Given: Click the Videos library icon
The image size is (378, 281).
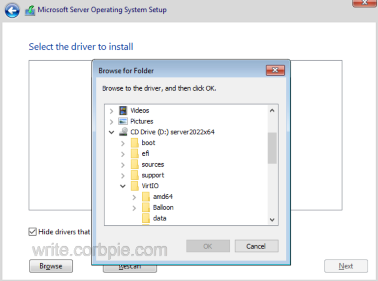Looking at the screenshot, I should pyautogui.click(x=123, y=110).
